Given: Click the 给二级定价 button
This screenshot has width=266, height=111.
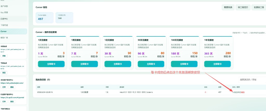Looking at the screenshot, I should (x=243, y=7).
